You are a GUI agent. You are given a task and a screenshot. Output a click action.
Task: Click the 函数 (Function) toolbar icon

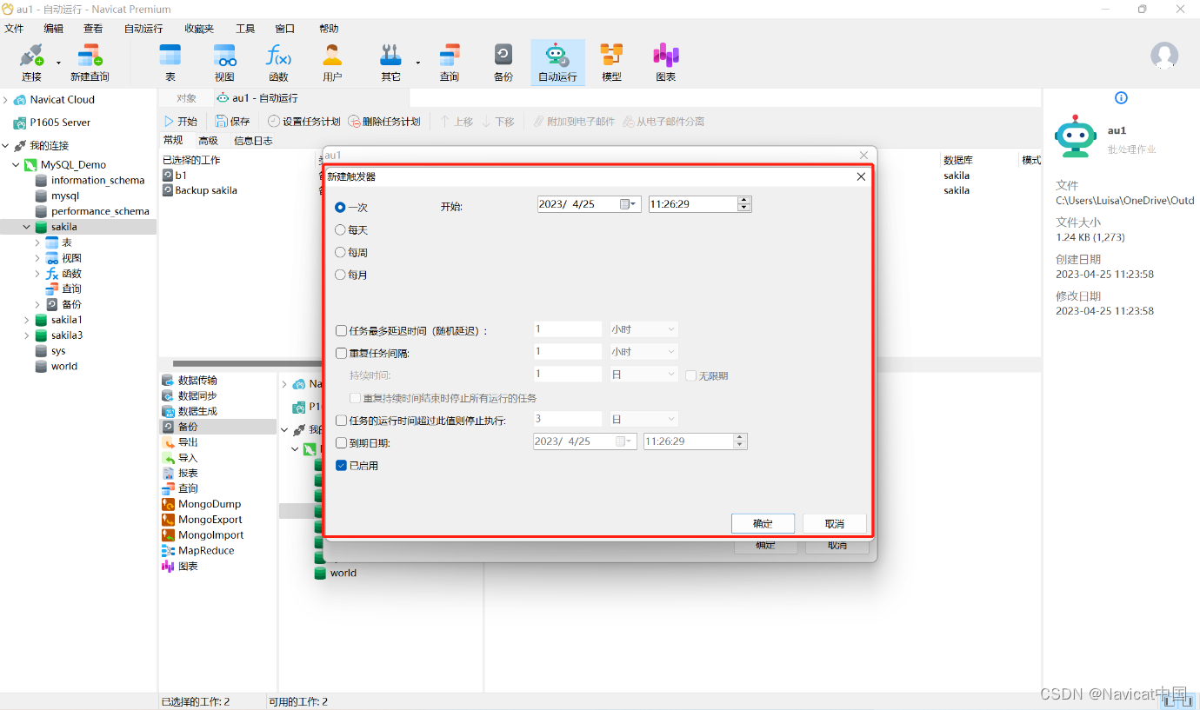tap(278, 63)
